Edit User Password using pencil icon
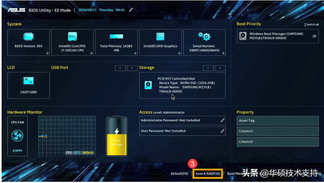This screenshot has height=183, width=324. [222, 131]
